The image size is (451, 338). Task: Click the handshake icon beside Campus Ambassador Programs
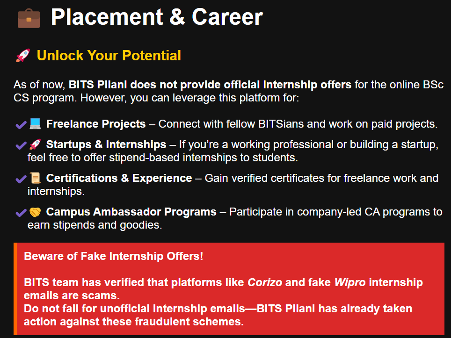pyautogui.click(x=35, y=212)
